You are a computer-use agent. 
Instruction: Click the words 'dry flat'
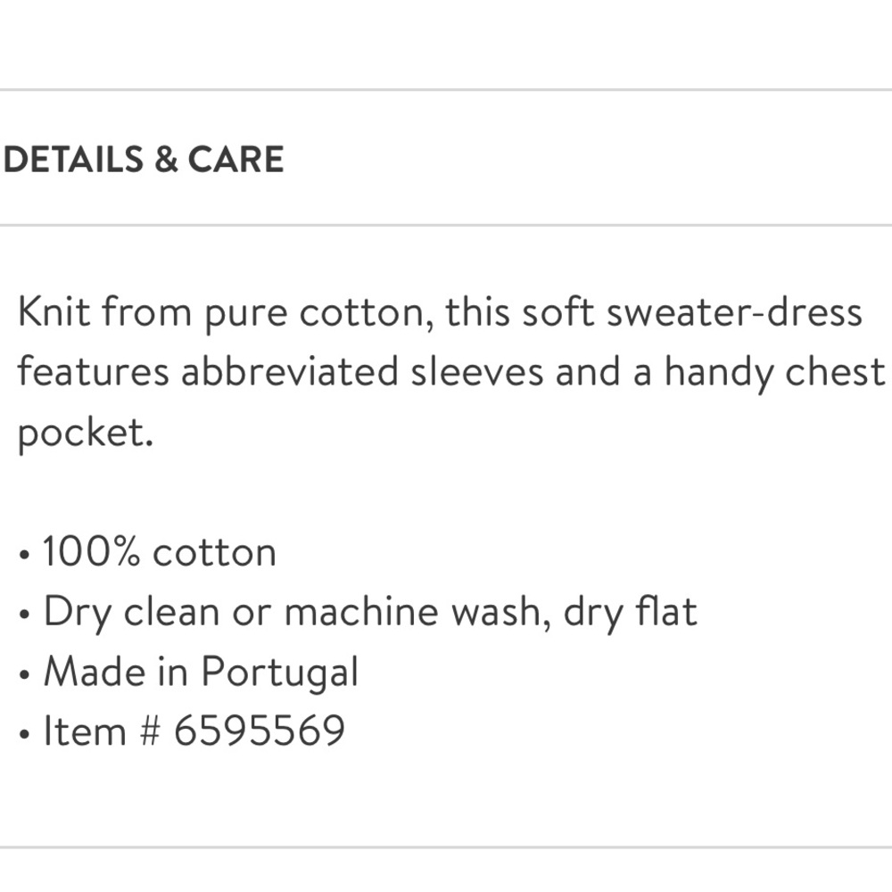click(x=630, y=612)
